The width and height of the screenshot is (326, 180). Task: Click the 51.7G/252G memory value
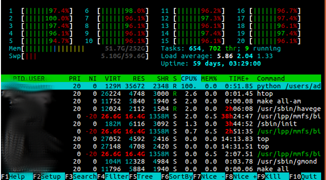click(x=125, y=49)
